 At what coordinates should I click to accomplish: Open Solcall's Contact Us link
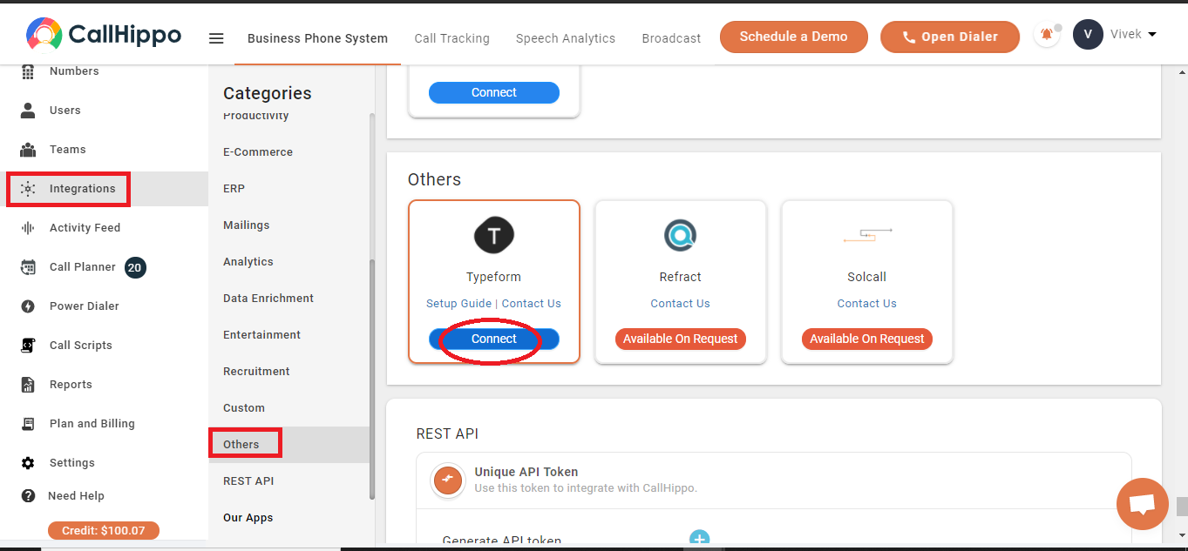point(867,304)
